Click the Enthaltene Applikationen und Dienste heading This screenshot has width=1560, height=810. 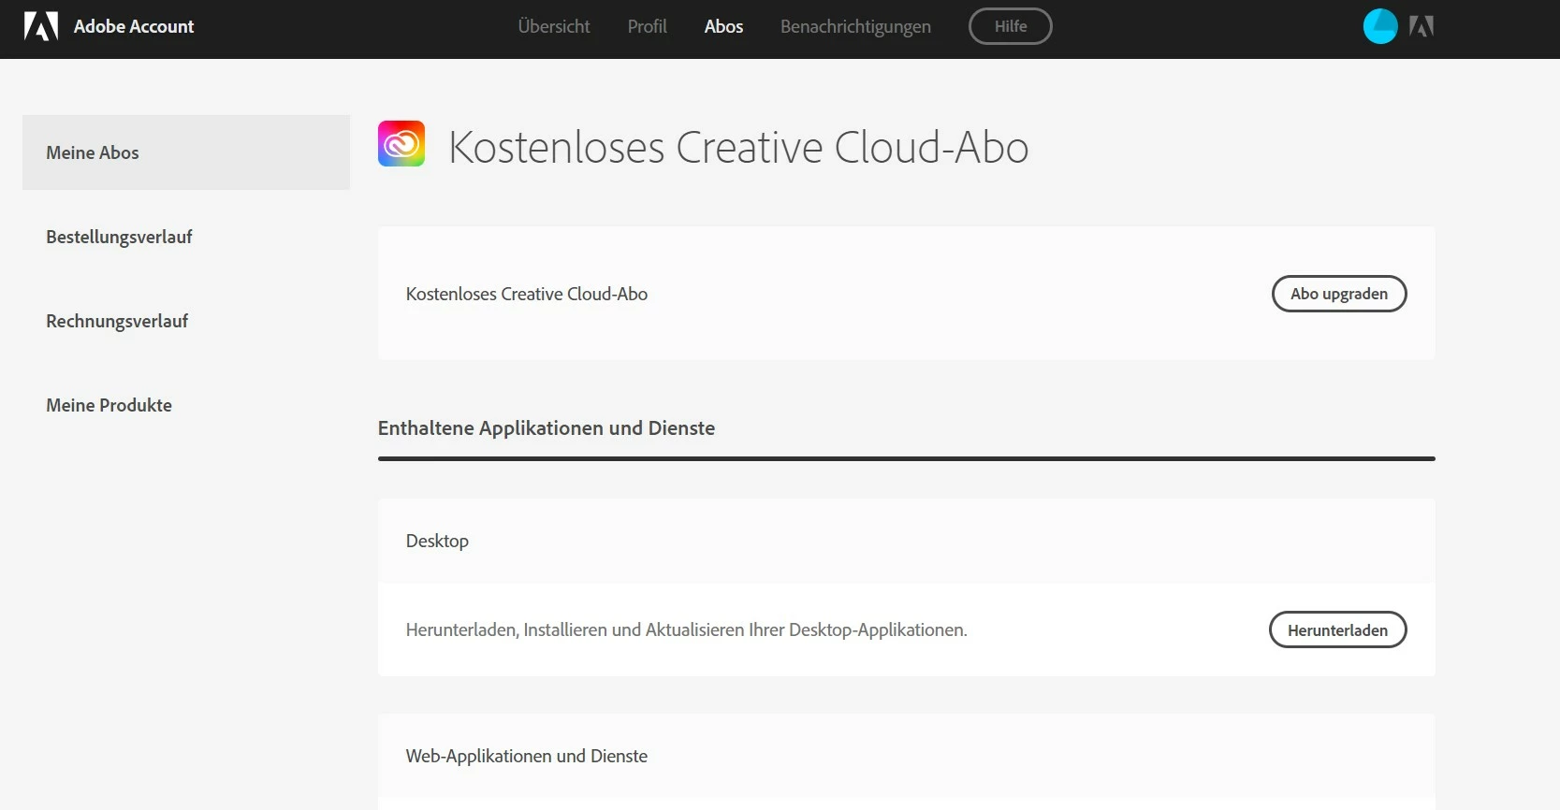click(x=547, y=427)
